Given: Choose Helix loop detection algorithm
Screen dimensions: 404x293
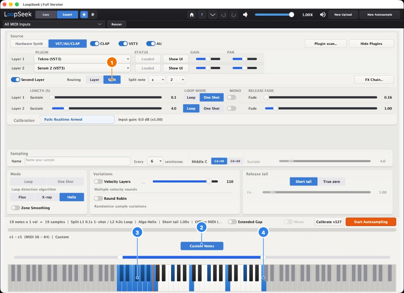Looking at the screenshot, I should (x=72, y=197).
